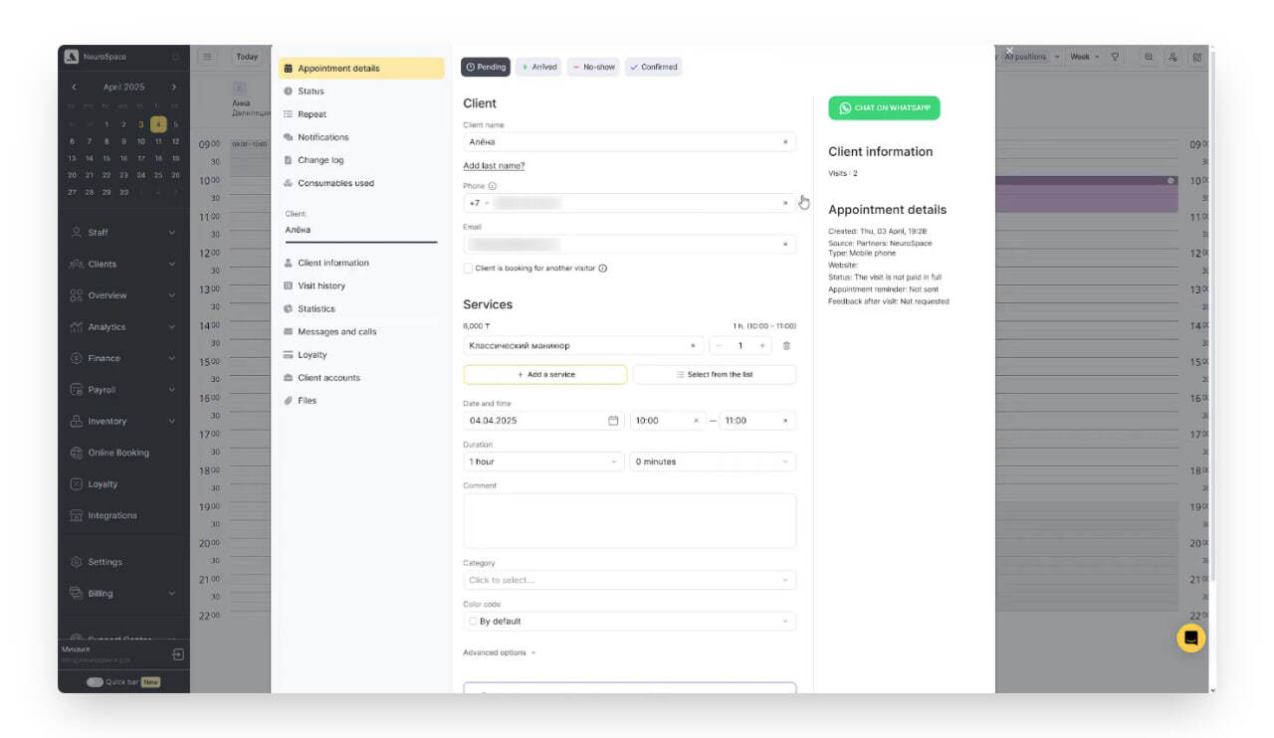Screen dimensions: 1274x738
Task: Open the Color code dropdown
Action: pos(629,621)
